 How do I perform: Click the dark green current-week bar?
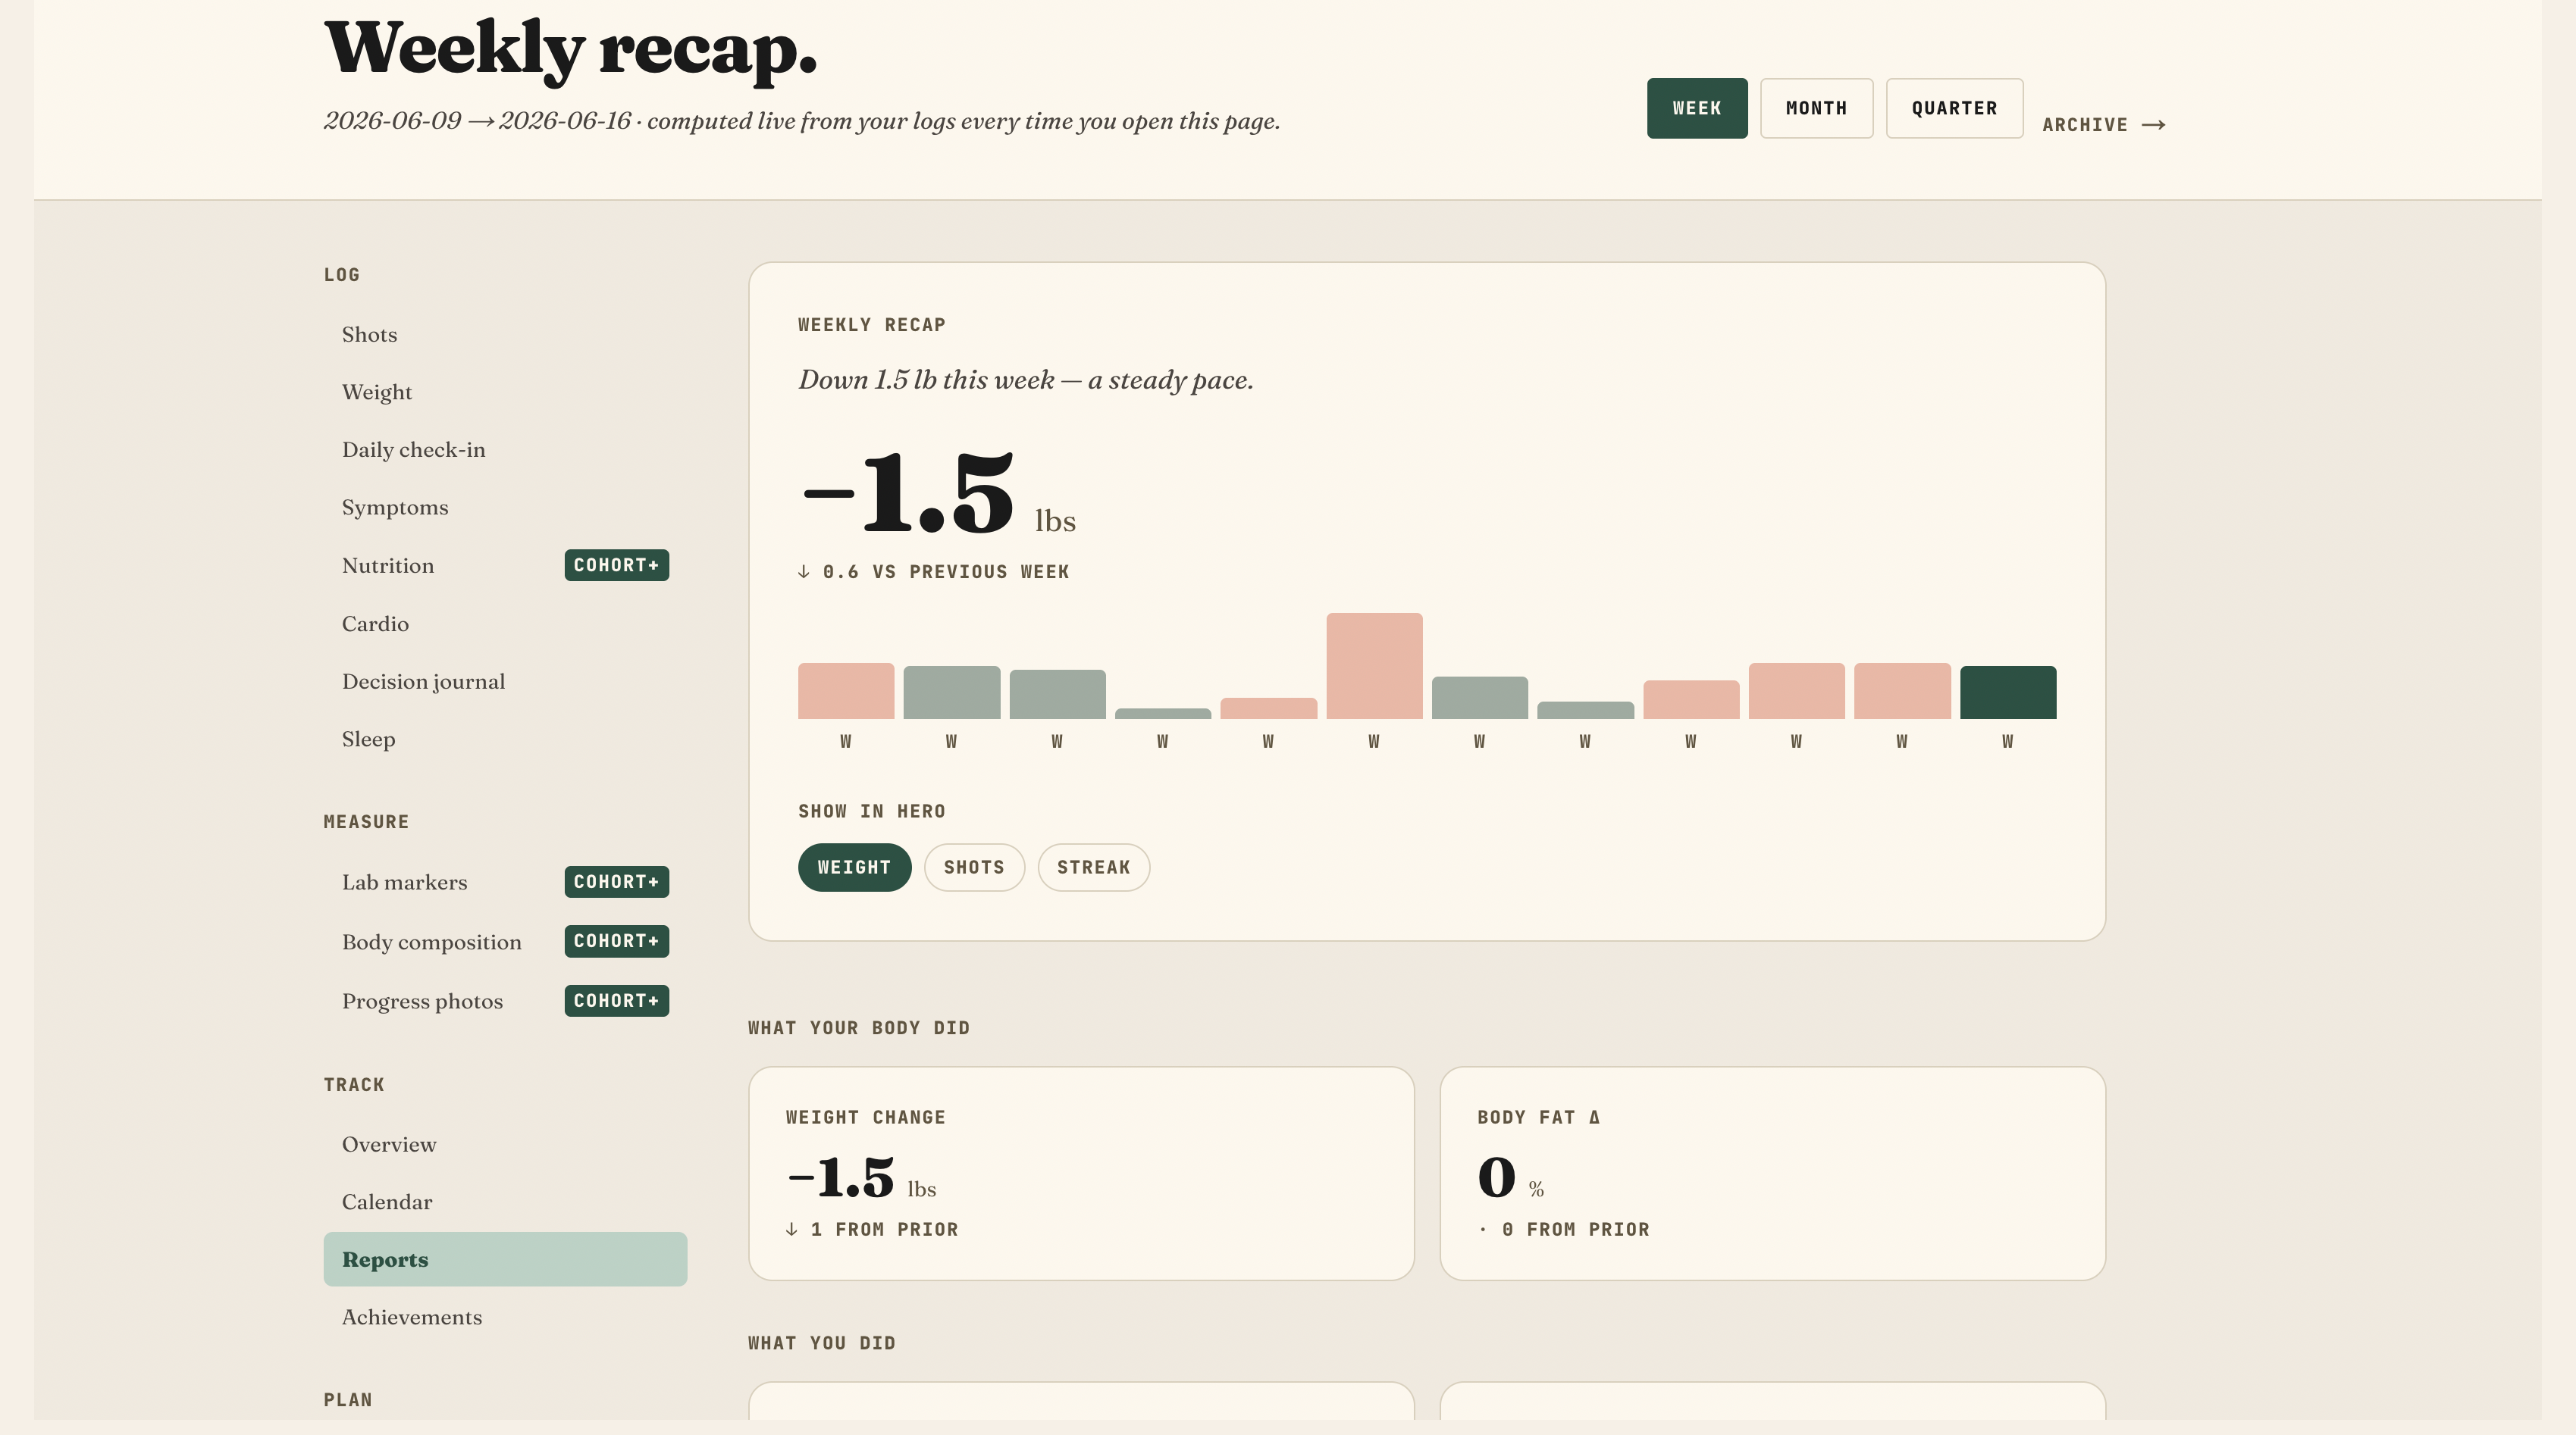[x=2007, y=692]
